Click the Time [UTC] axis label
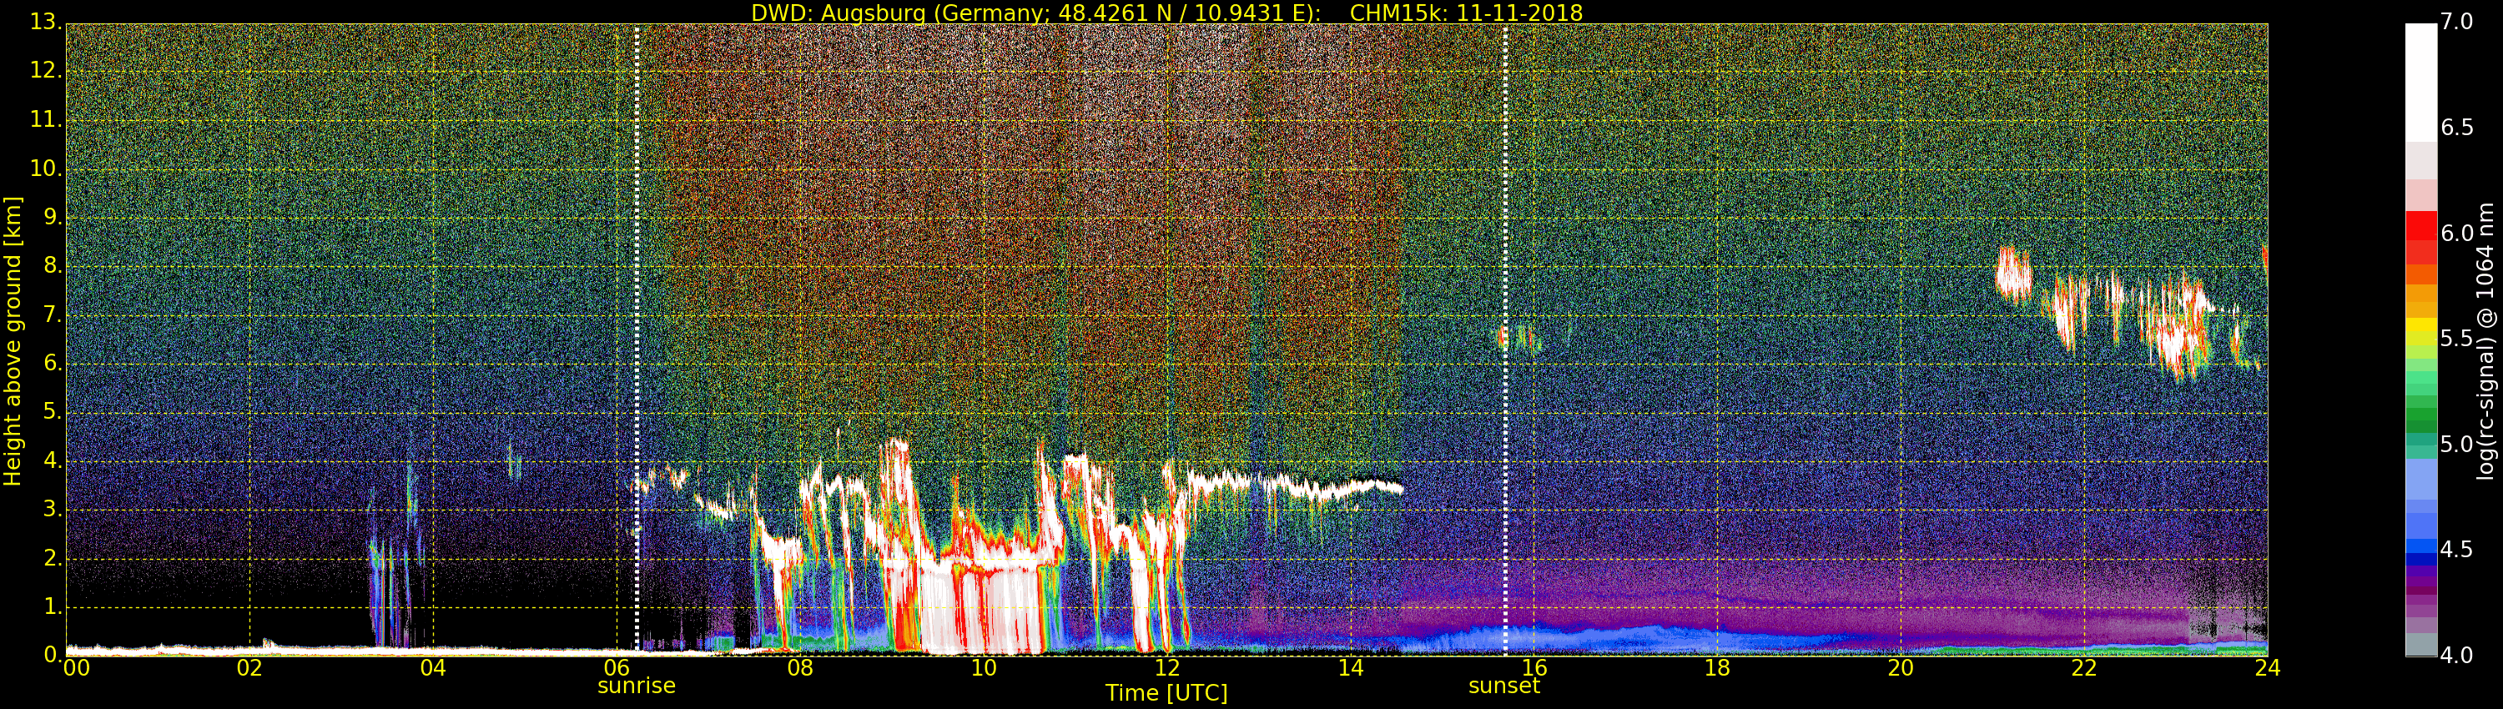Viewport: 2503px width, 709px height. pos(1165,693)
